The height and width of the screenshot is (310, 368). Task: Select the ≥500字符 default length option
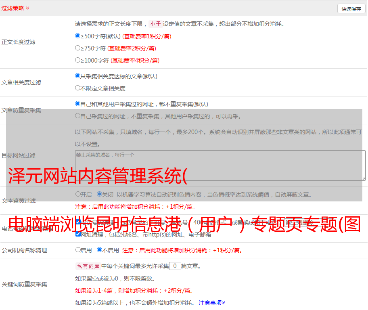[77, 36]
